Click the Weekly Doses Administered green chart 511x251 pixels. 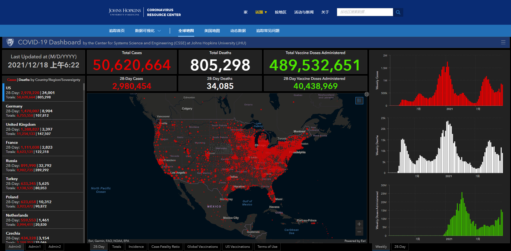tap(446, 210)
